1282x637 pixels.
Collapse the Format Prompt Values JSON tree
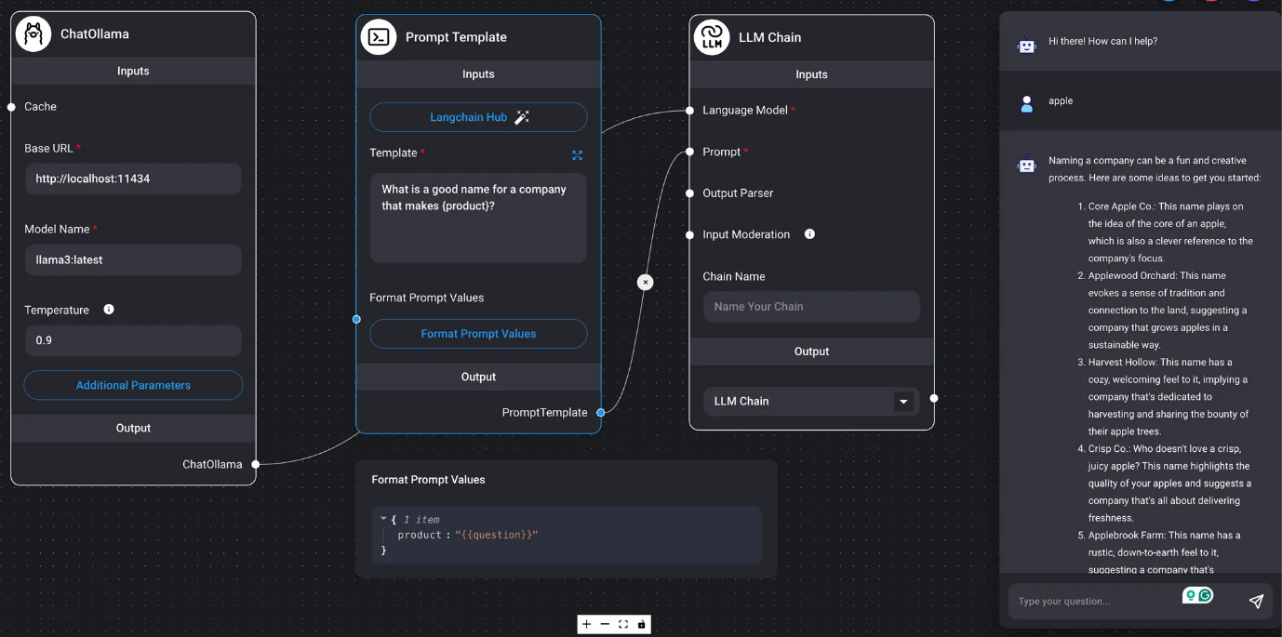tap(383, 519)
